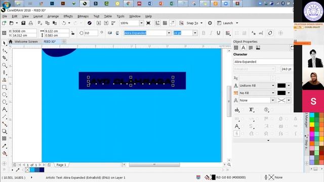Click the Mirror horizontally icon

click(x=110, y=33)
